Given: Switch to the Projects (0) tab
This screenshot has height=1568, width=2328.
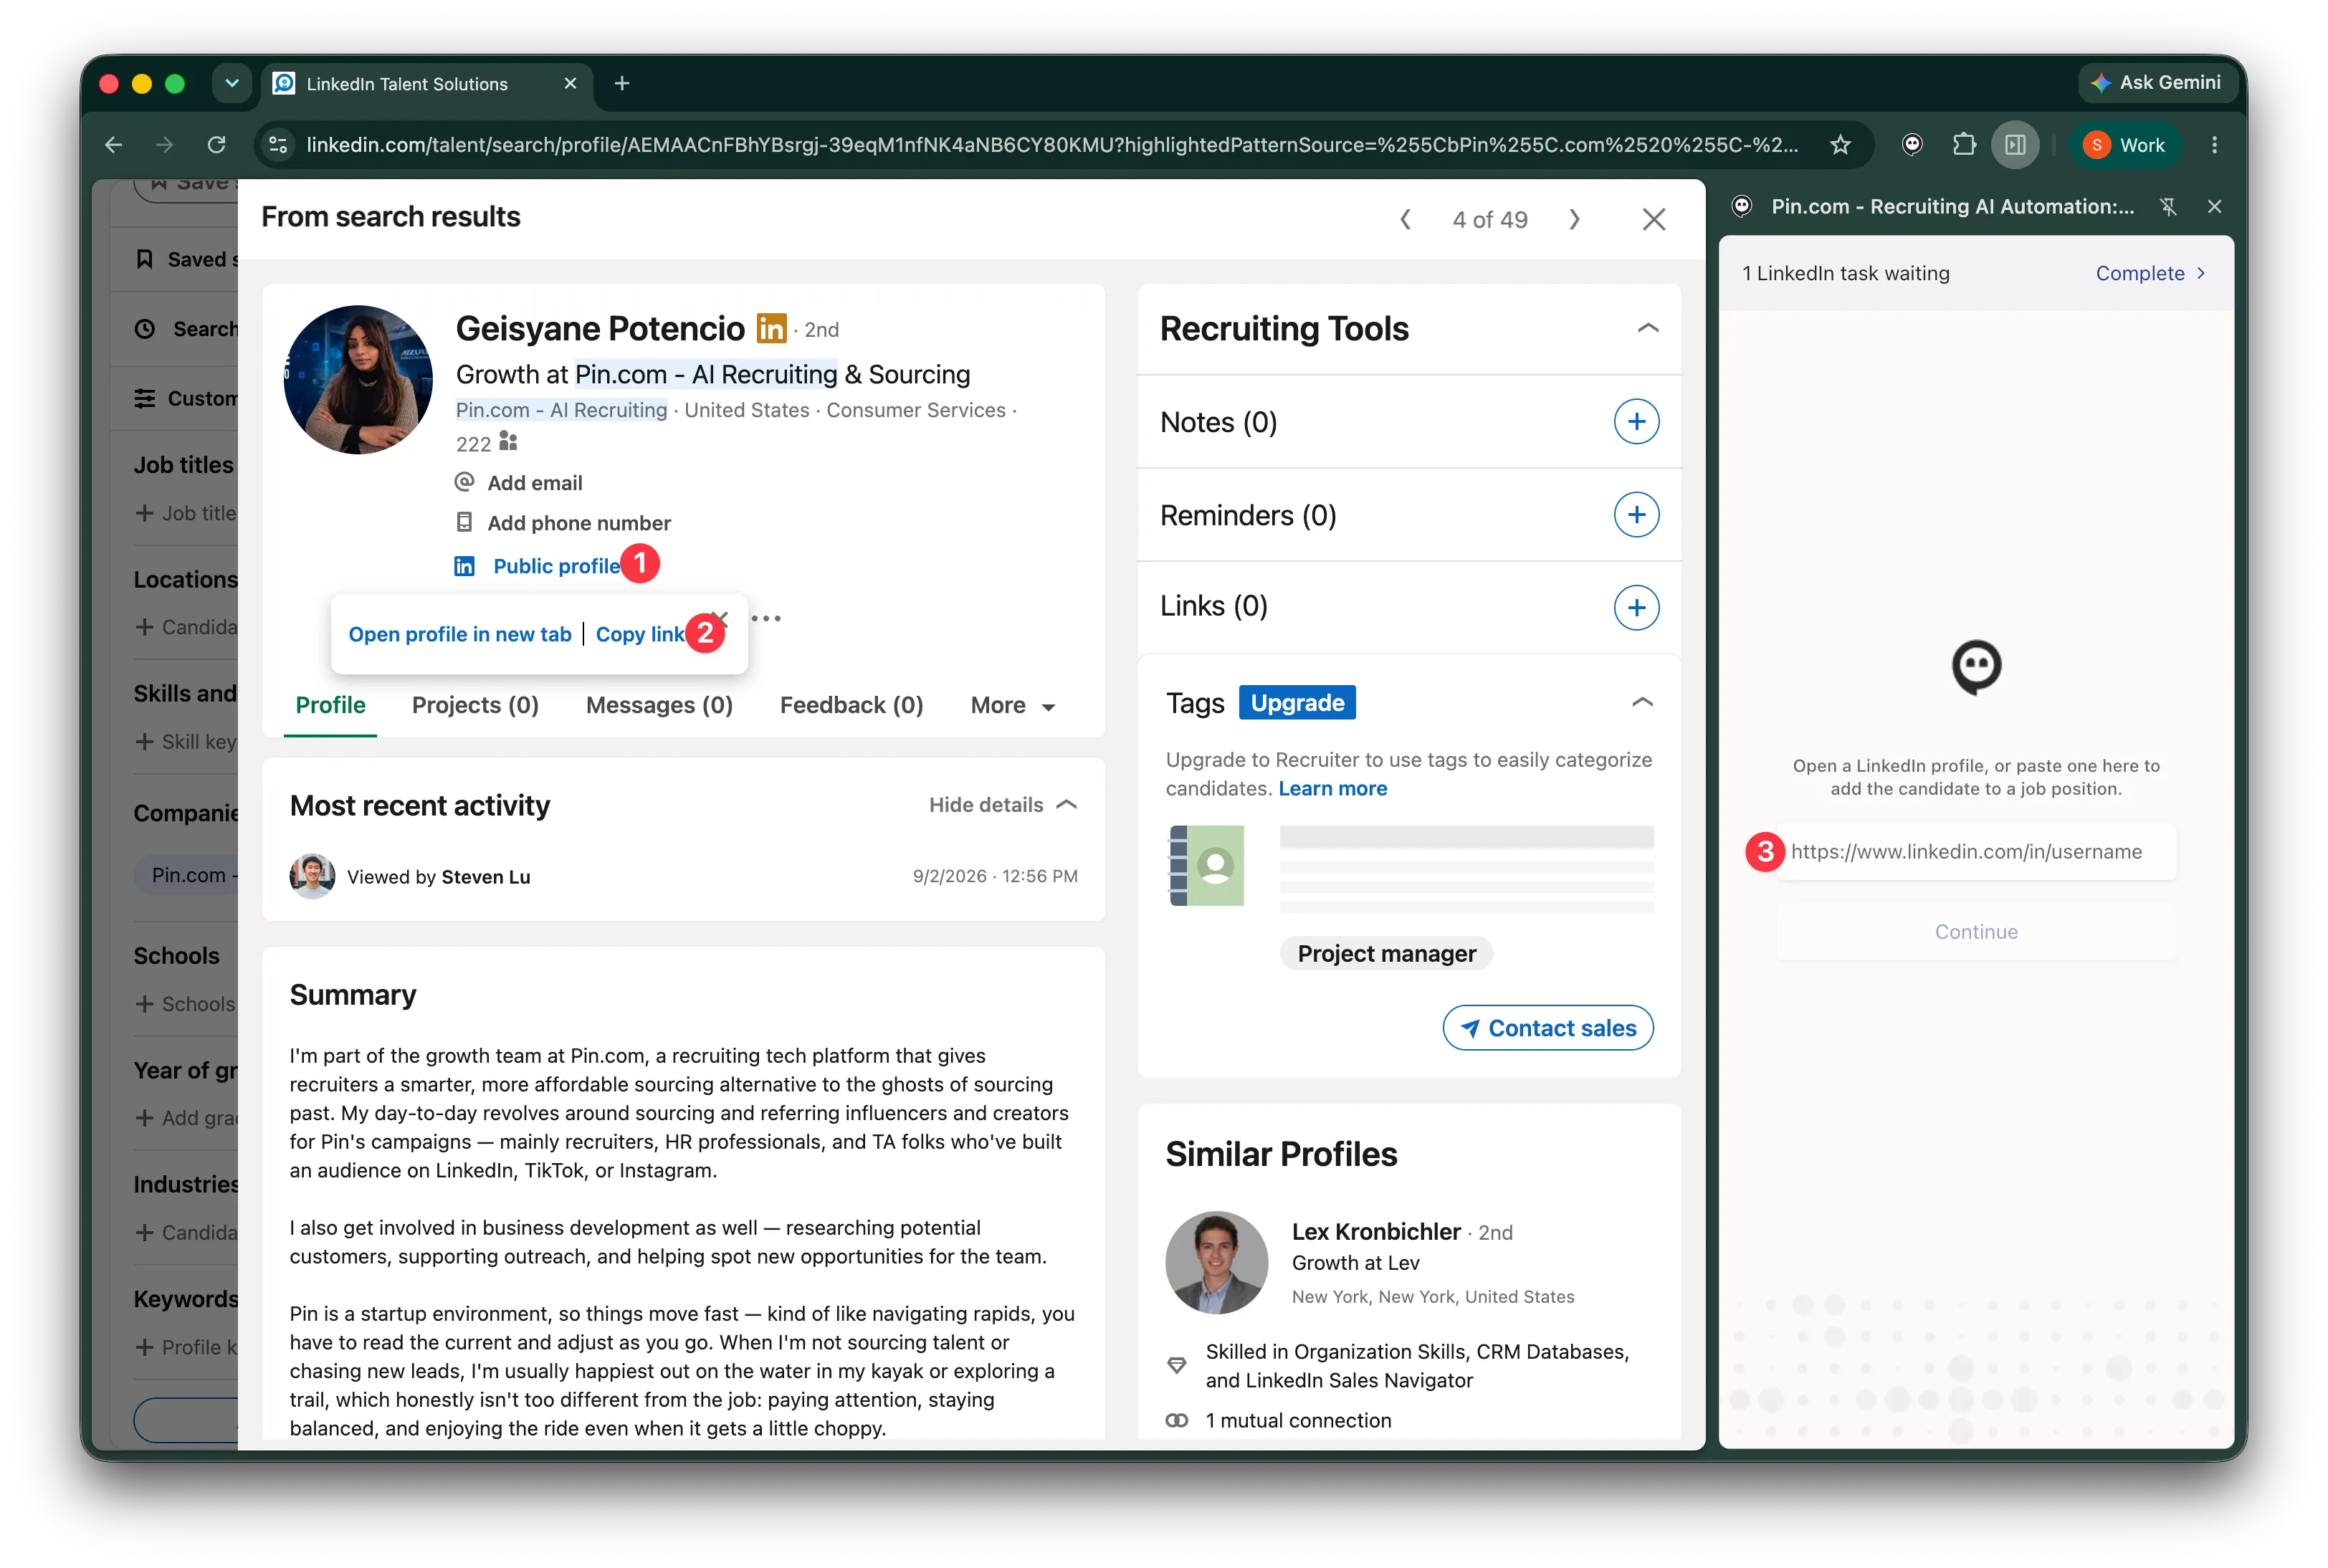Looking at the screenshot, I should click(475, 706).
